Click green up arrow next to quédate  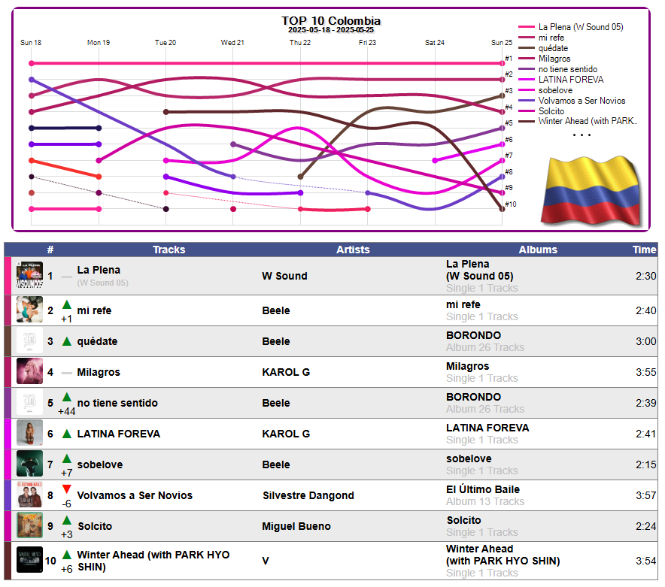click(x=67, y=341)
